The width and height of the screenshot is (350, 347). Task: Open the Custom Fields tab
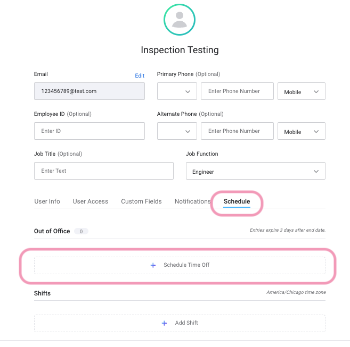click(141, 201)
